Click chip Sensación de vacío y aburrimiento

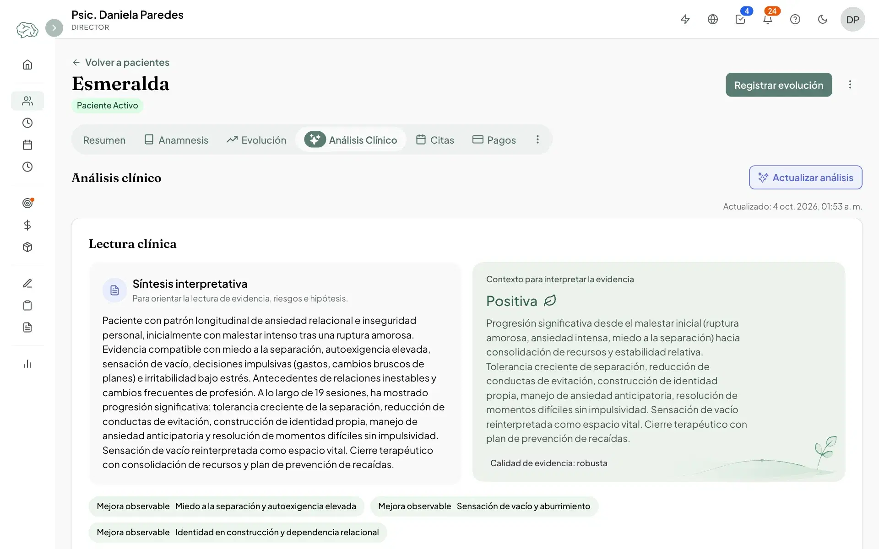(x=484, y=506)
